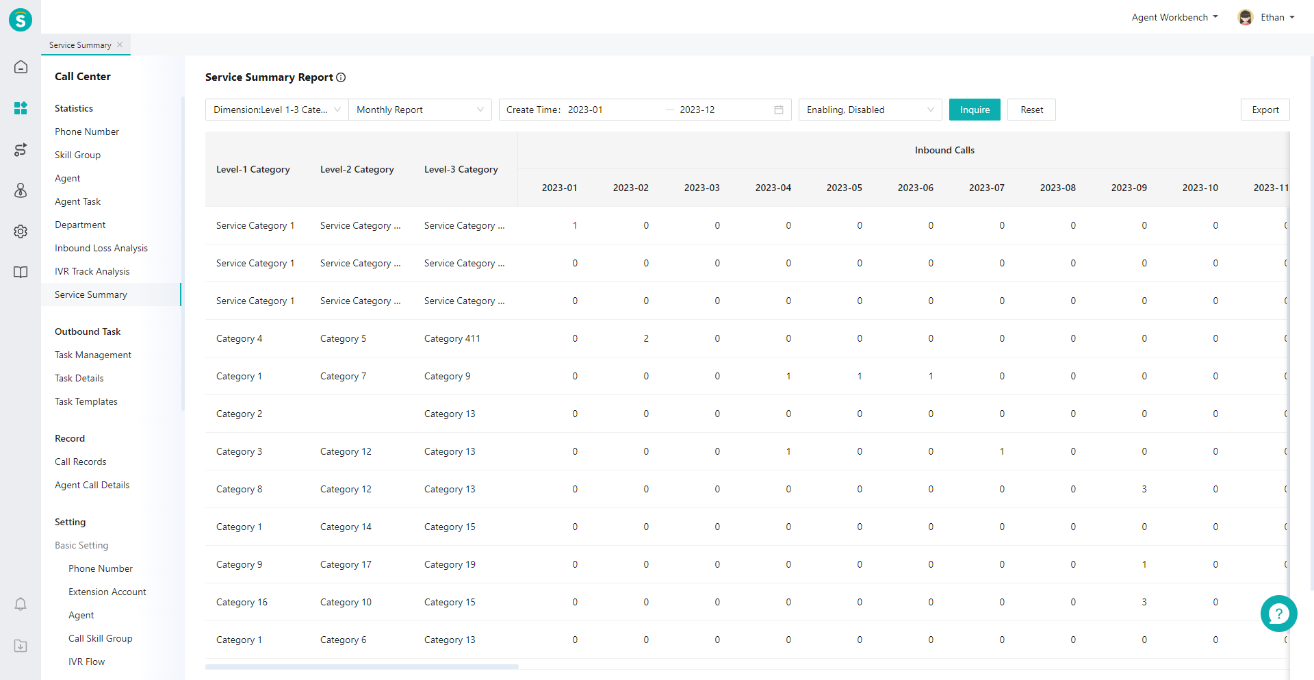Click the green S app logo
This screenshot has height=680, width=1314.
pos(21,20)
